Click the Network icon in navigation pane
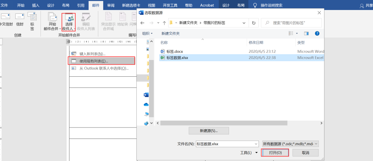Screen dimensions: 373x161 [x=146, y=123]
